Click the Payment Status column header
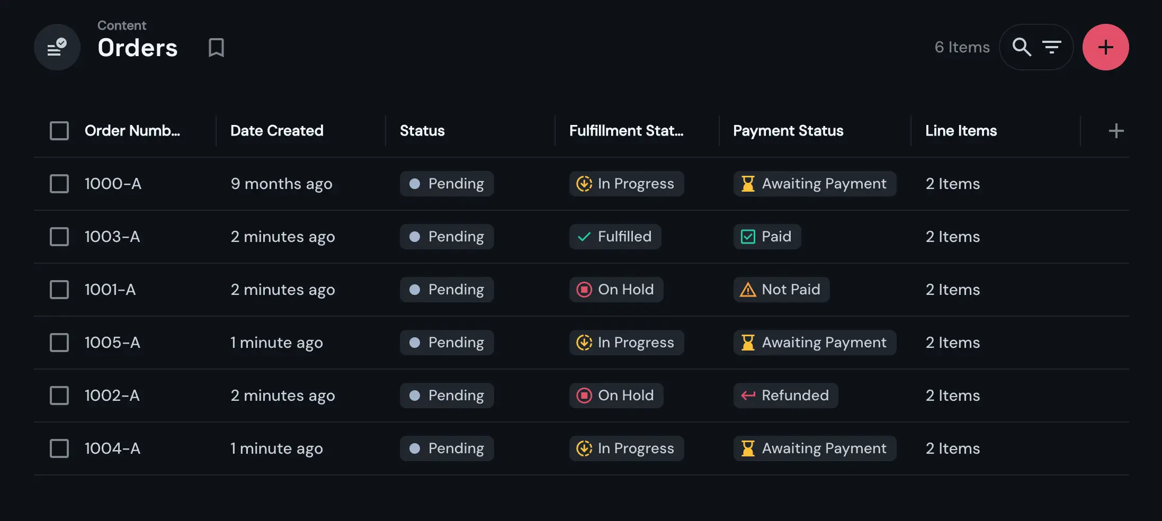Screen dimensions: 1162x521 (788, 130)
